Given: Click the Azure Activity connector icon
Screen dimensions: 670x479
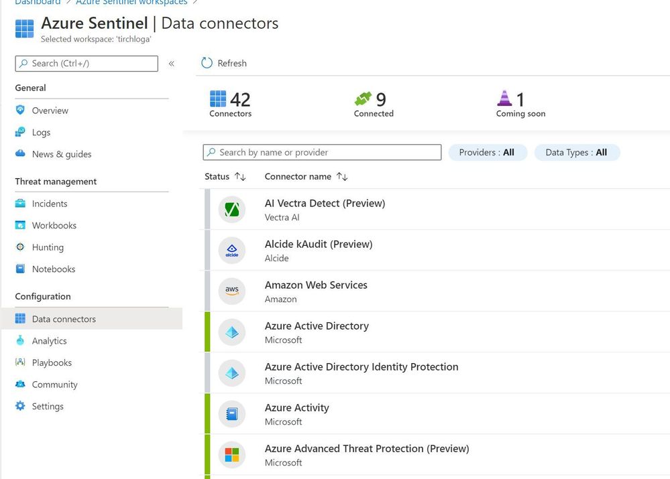Looking at the screenshot, I should pyautogui.click(x=232, y=414).
